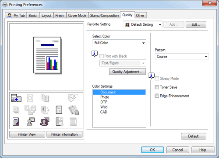Open the Text/Figure dropdown
This screenshot has height=158, width=219.
click(123, 63)
